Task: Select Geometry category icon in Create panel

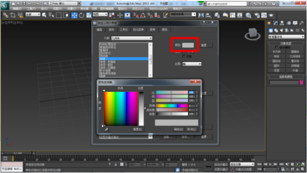Action: click(x=271, y=30)
